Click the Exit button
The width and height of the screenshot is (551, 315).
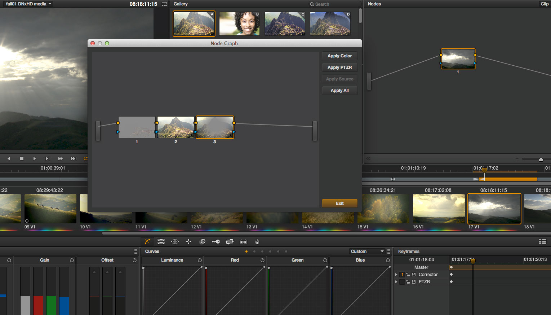pyautogui.click(x=339, y=204)
